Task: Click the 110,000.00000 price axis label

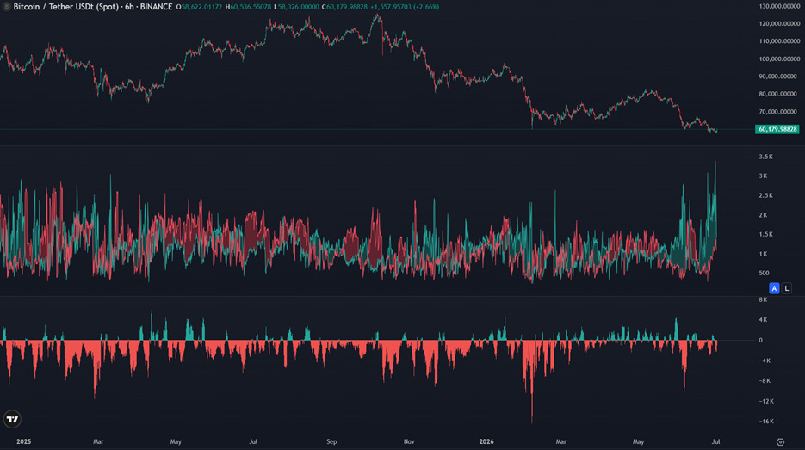Action: [779, 41]
